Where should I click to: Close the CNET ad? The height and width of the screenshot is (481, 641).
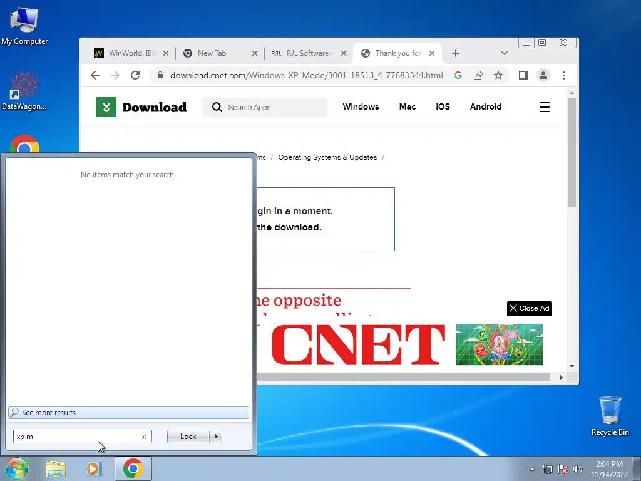point(530,308)
